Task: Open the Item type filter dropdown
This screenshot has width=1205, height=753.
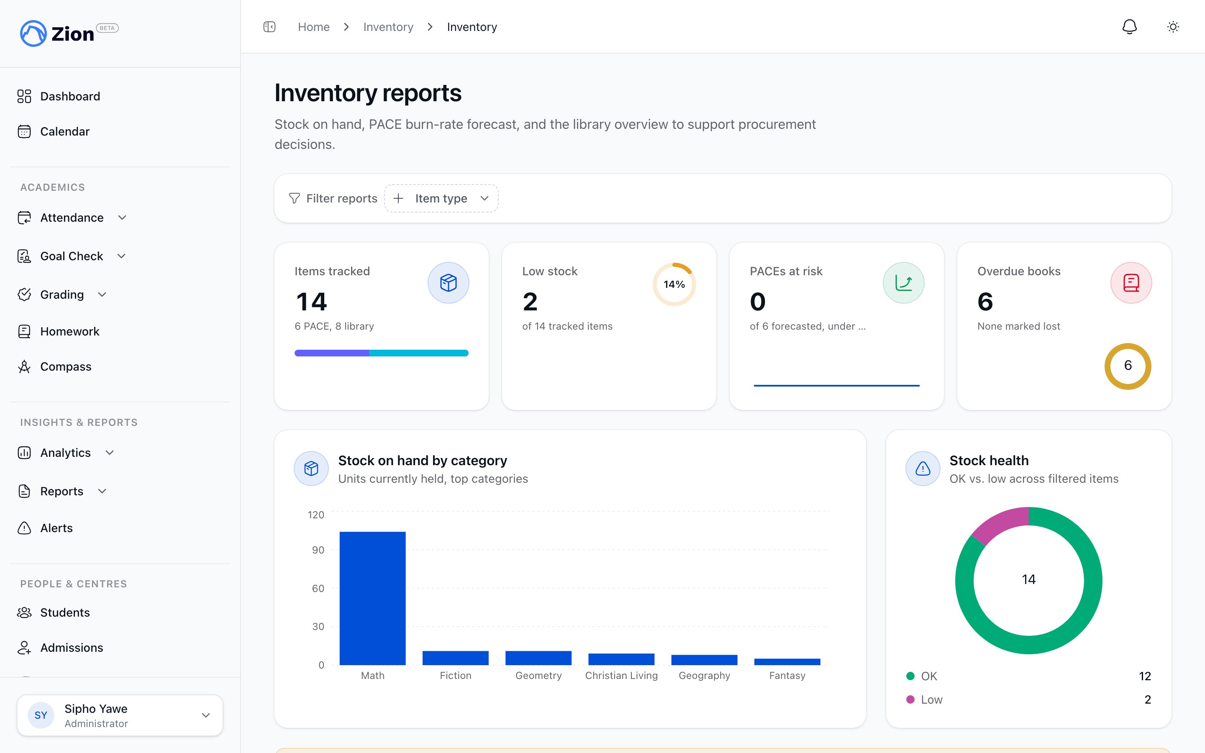Action: coord(441,198)
